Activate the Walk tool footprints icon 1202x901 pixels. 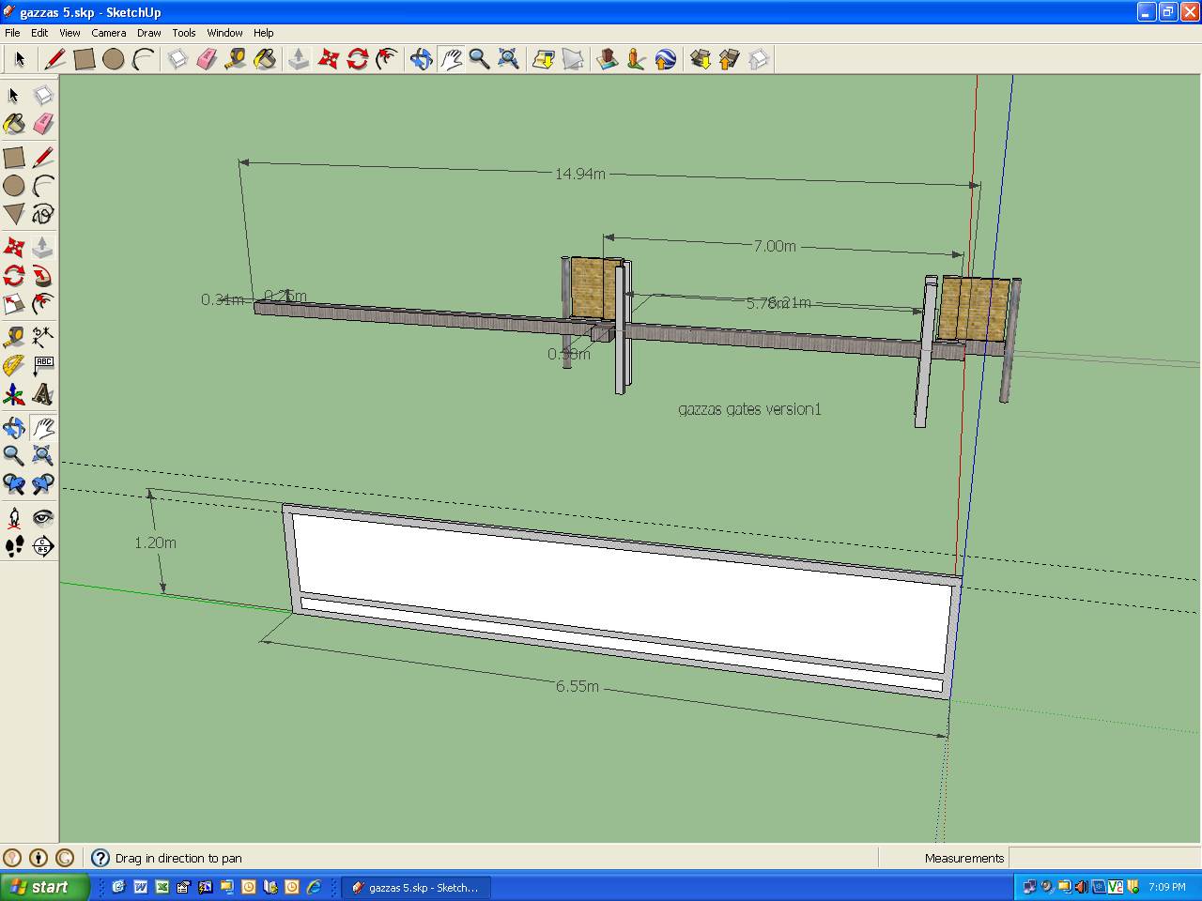14,546
